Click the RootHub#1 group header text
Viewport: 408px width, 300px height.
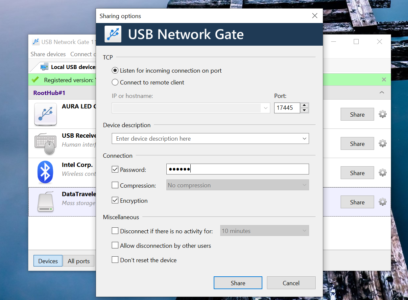pos(49,93)
